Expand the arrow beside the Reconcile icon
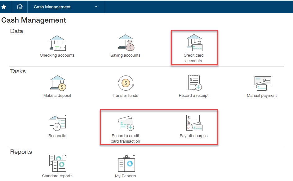The image size is (293, 181). (65, 116)
